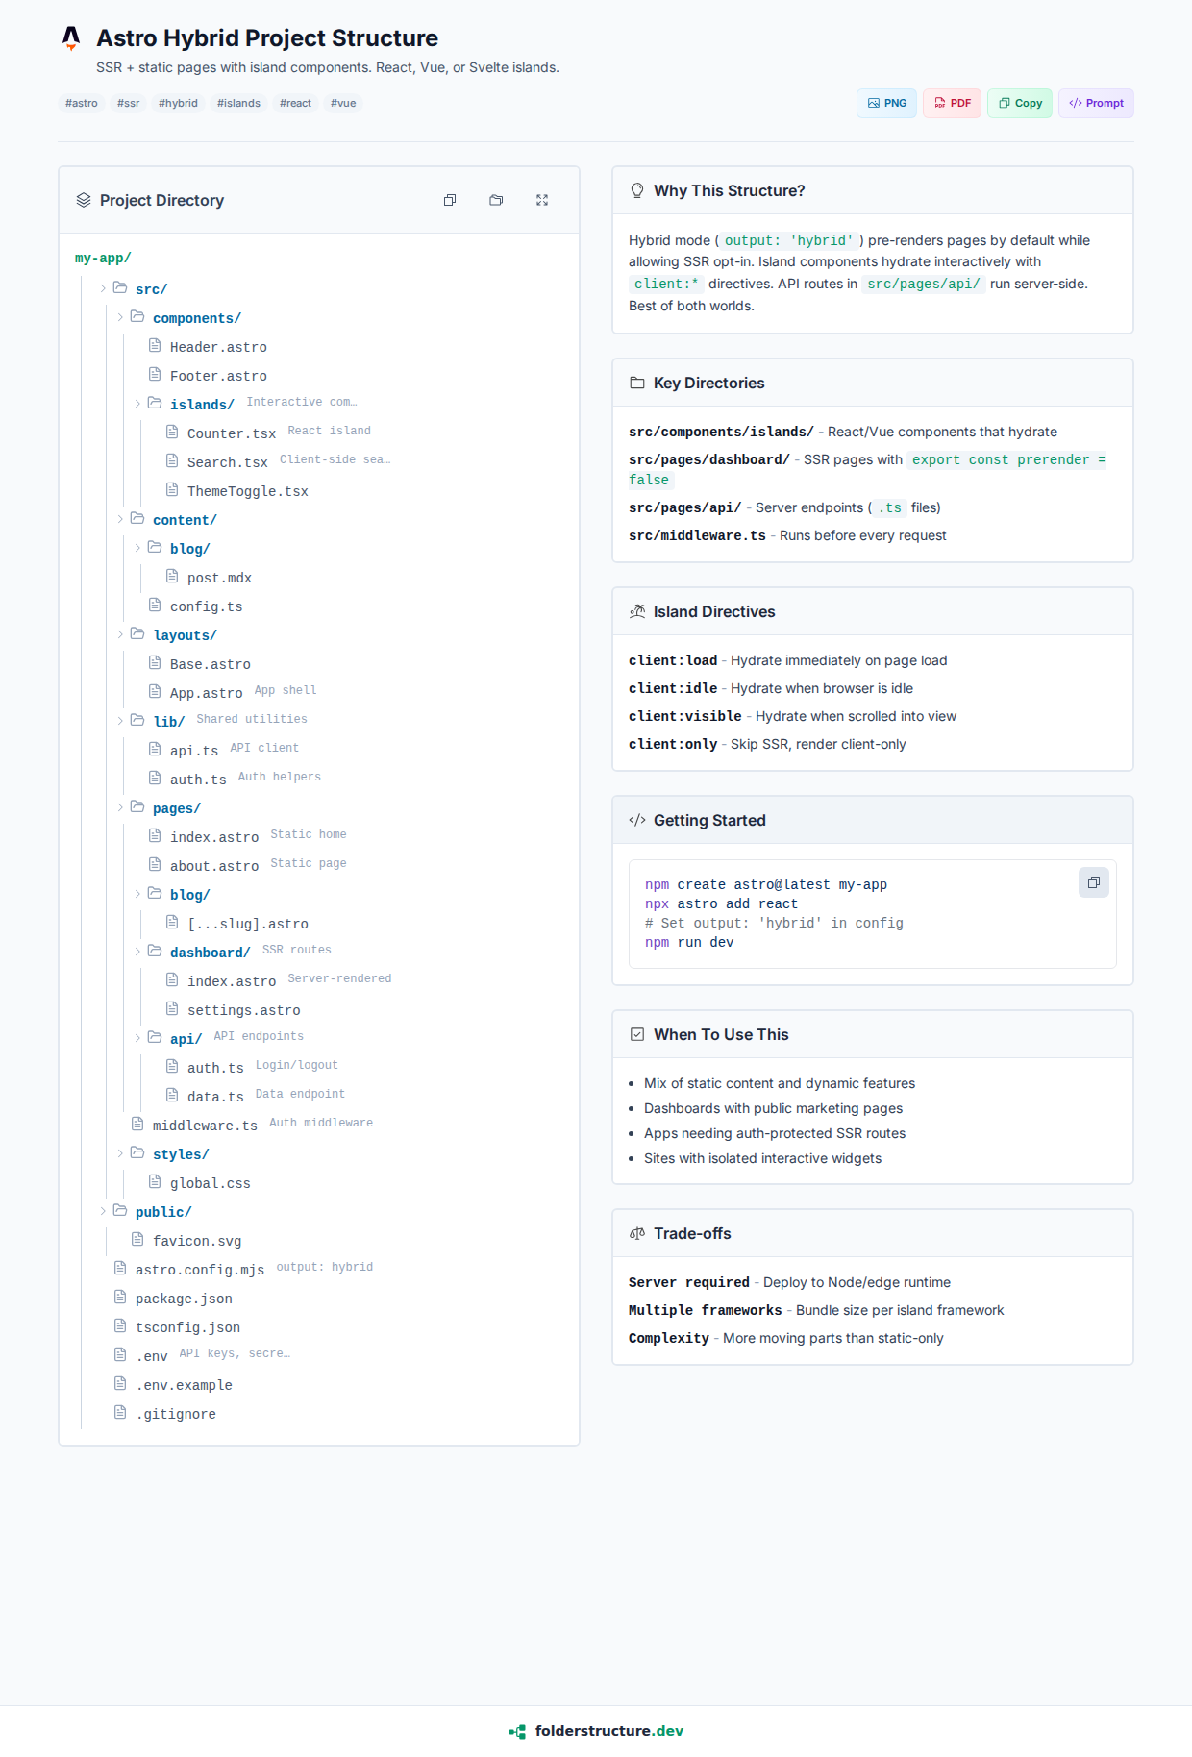
Task: Click the green Copy button
Action: click(x=1020, y=103)
